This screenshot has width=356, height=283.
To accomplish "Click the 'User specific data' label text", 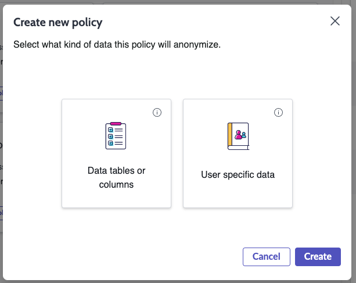I will pos(238,175).
